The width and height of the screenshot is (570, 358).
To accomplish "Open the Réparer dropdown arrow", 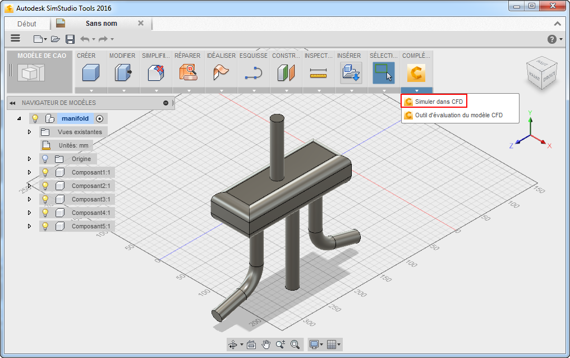I will (x=189, y=90).
